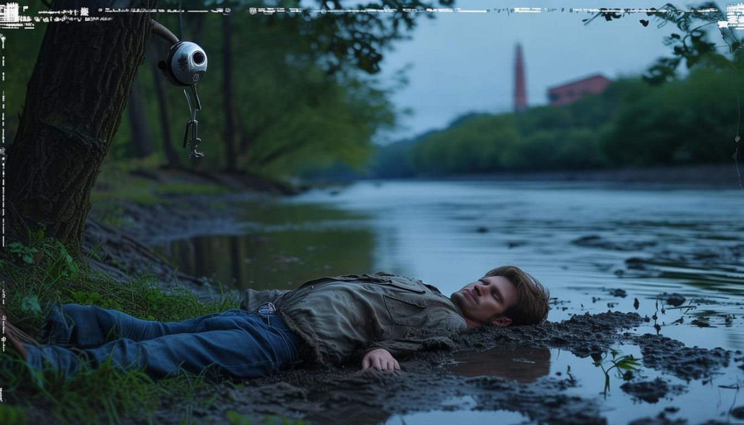Click the metal claw dangling below the camera
The image size is (744, 425).
(194, 133)
